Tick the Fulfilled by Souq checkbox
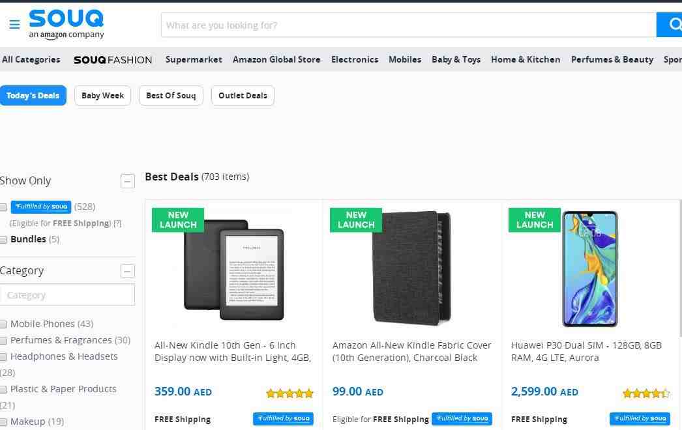Image resolution: width=682 pixels, height=430 pixels. [3, 207]
